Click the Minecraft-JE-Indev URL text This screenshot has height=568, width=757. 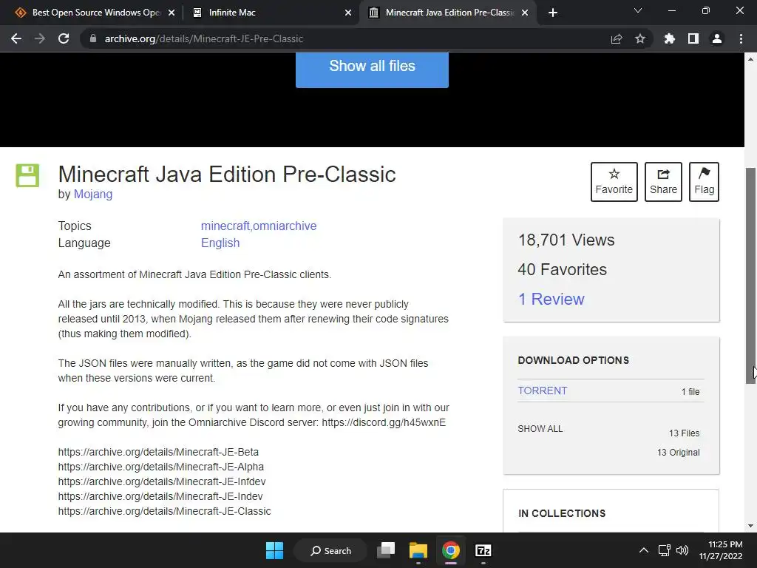(160, 496)
